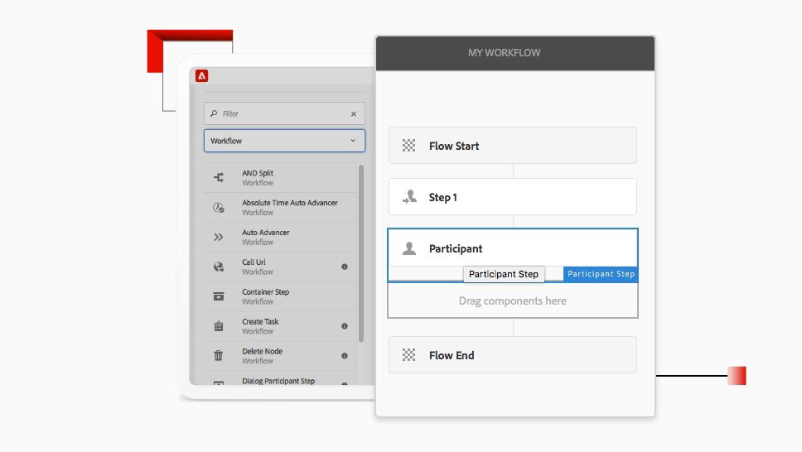Select the Auto Advancer double-chevron icon
Screen dimensions: 802x452
click(219, 237)
